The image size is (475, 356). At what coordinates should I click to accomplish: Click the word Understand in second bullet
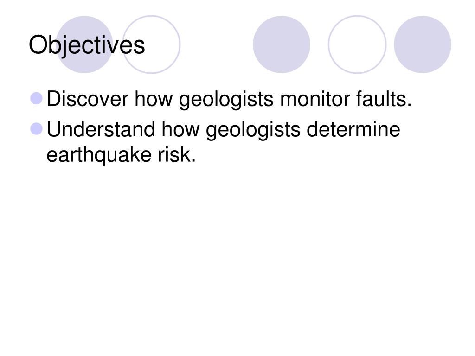point(101,129)
